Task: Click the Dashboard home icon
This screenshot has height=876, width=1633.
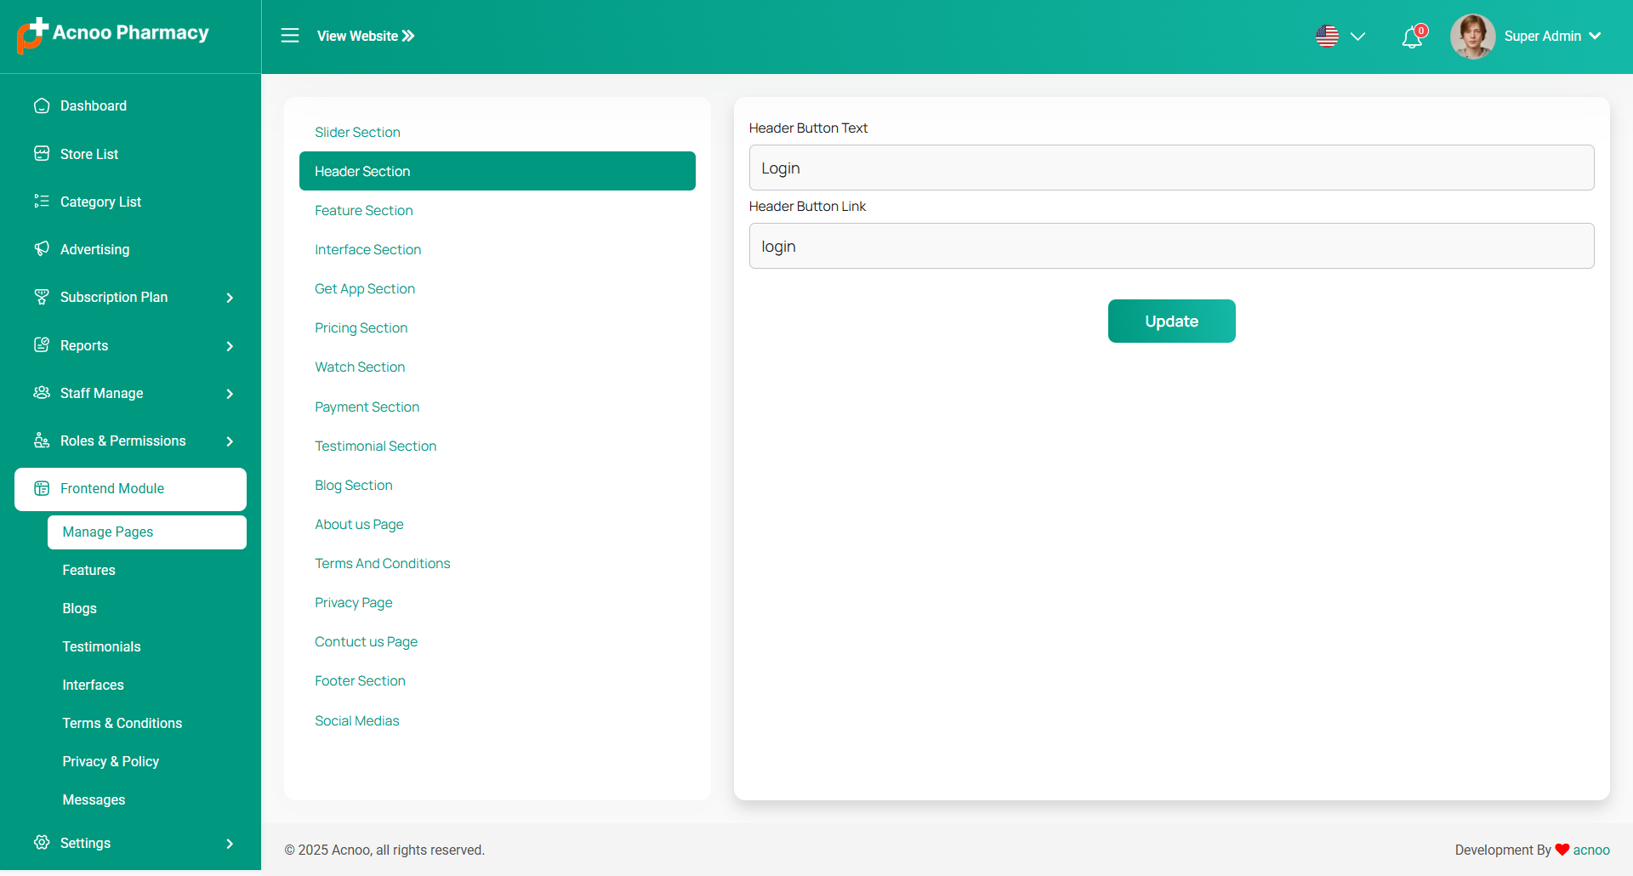Action: pyautogui.click(x=42, y=105)
